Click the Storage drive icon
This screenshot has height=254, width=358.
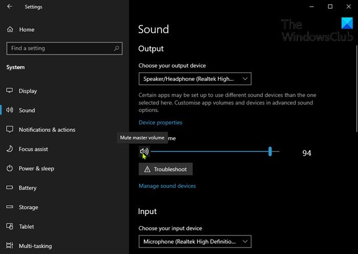pos(9,207)
